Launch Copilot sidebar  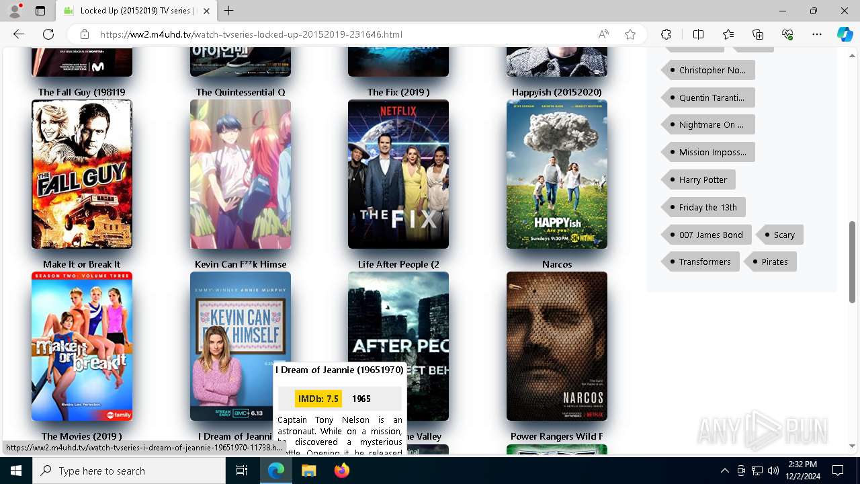pyautogui.click(x=845, y=34)
